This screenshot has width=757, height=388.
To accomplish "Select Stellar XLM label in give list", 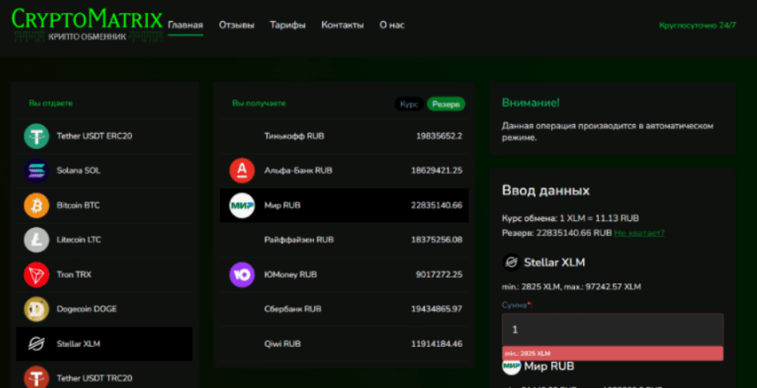I will [78, 344].
